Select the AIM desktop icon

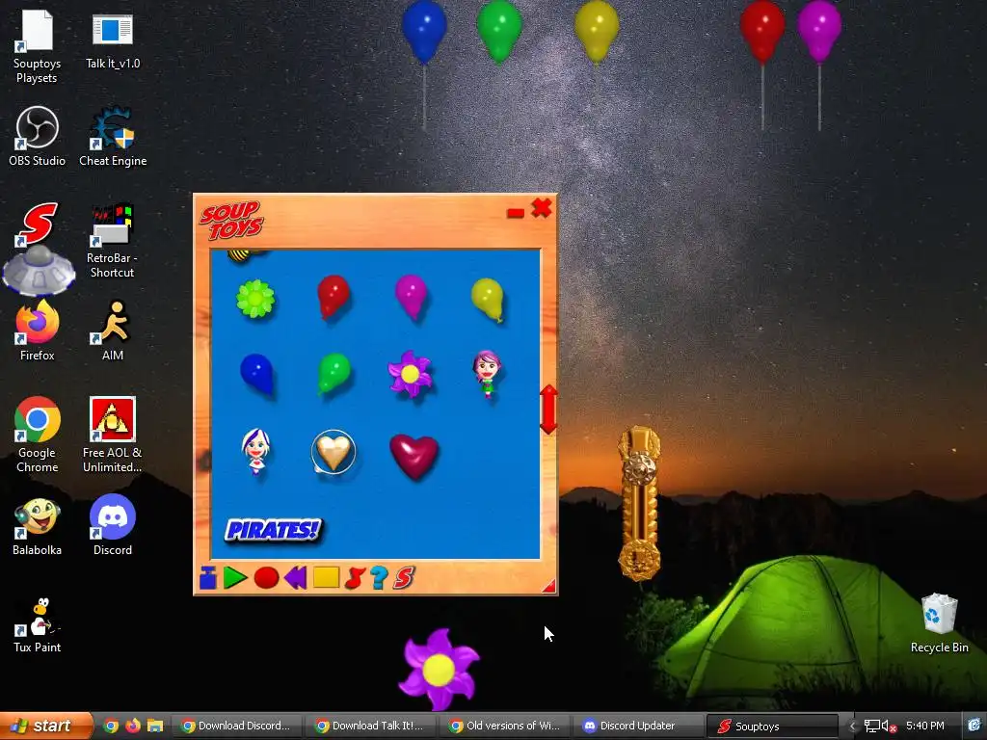[113, 331]
